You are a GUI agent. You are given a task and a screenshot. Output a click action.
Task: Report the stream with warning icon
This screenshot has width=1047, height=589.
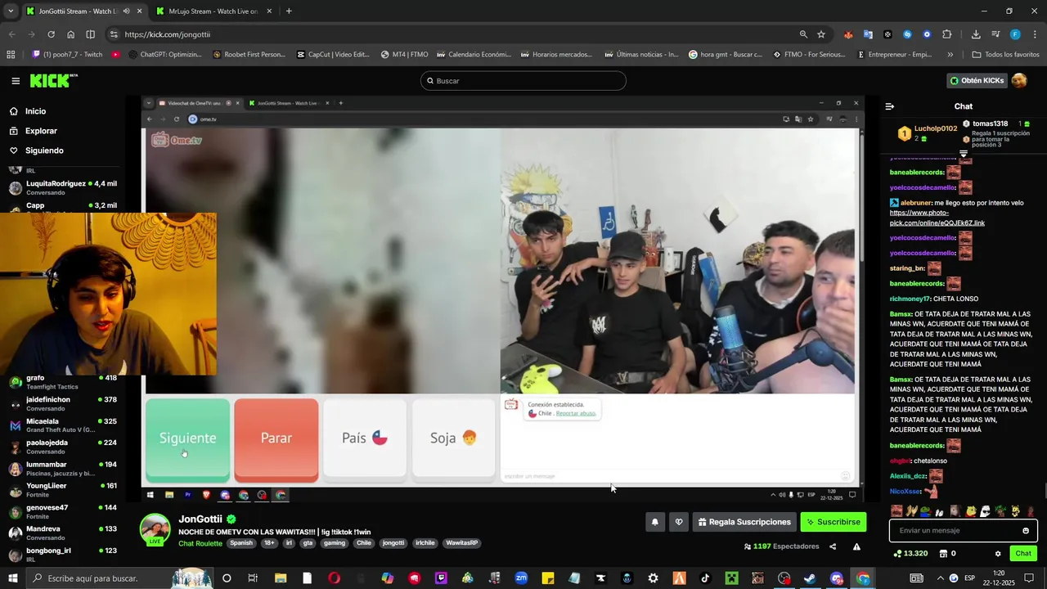856,546
